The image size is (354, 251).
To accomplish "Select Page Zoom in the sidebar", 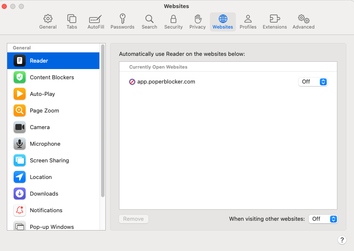I will [x=44, y=110].
